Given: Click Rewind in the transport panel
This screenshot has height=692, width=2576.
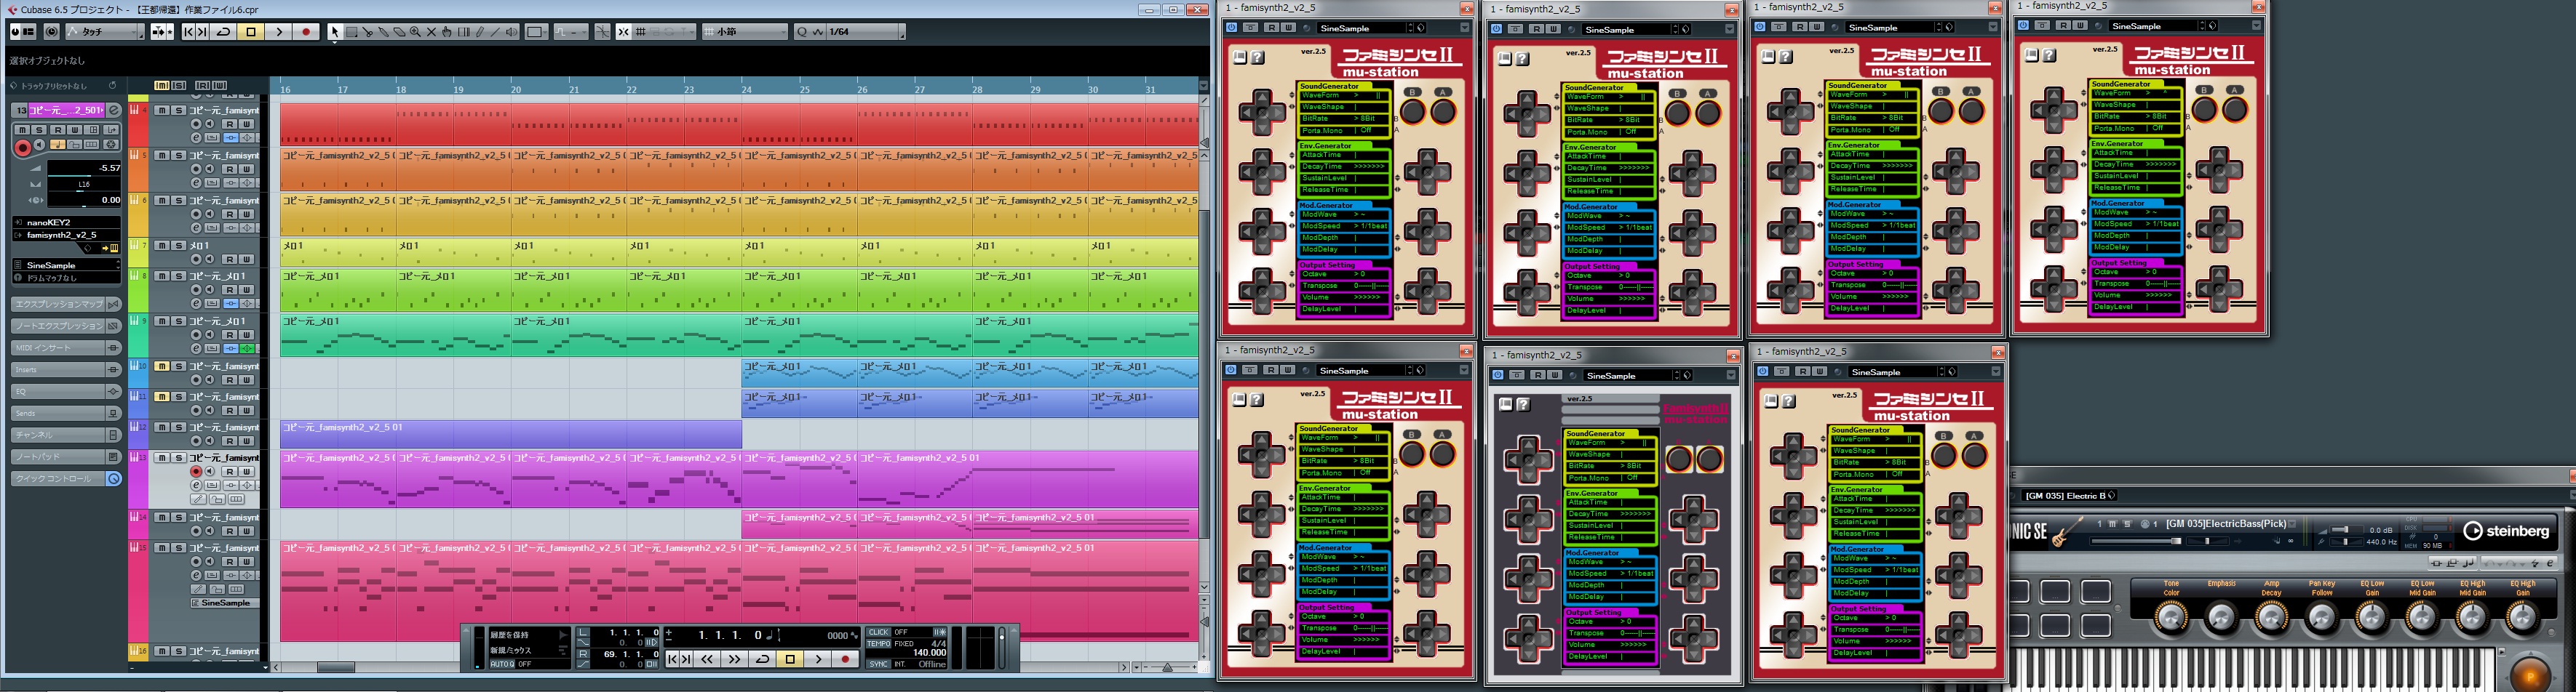Looking at the screenshot, I should pos(707,659).
